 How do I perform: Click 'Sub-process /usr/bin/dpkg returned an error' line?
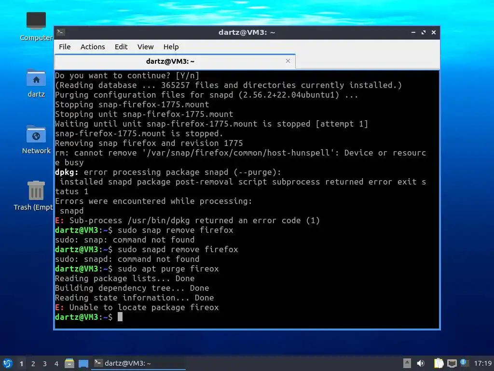coord(188,220)
